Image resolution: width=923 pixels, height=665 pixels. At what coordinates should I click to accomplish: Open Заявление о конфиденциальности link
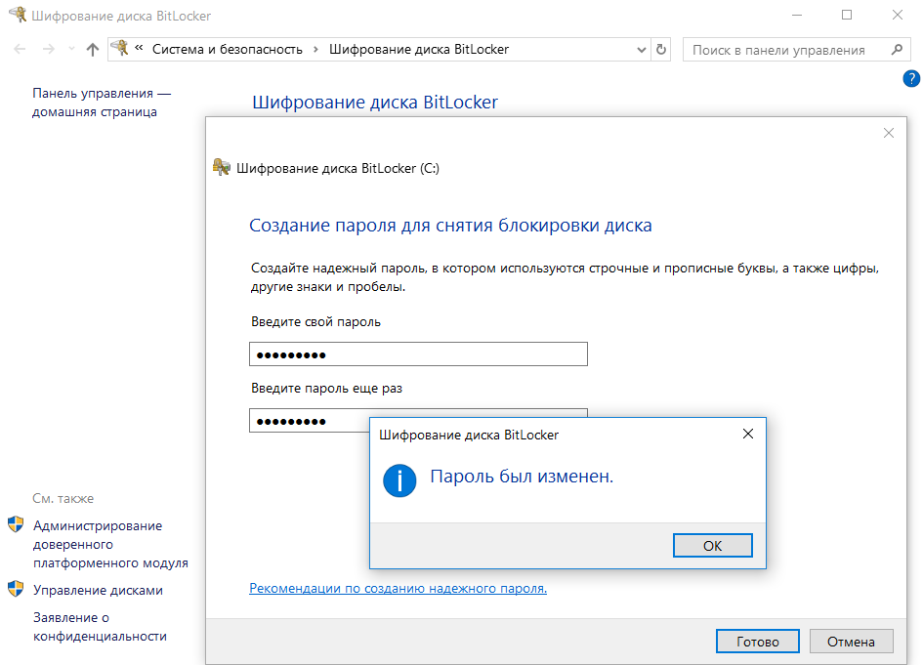pyautogui.click(x=100, y=626)
